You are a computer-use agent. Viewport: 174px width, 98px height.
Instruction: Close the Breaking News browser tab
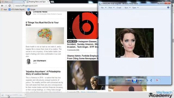coord(48,2)
